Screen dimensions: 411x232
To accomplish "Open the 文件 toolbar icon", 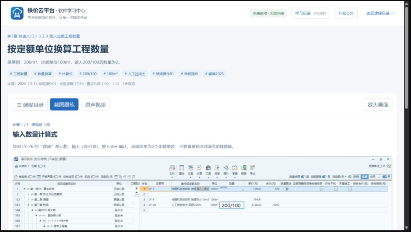I will (172, 168).
